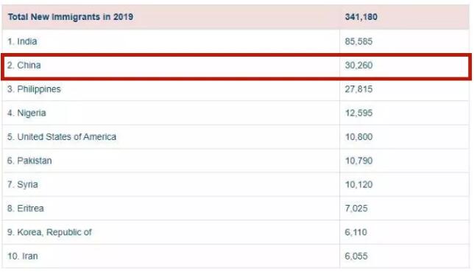Click the '8. Eritrea' row label
Viewport: 474px width, 272px height.
25,209
